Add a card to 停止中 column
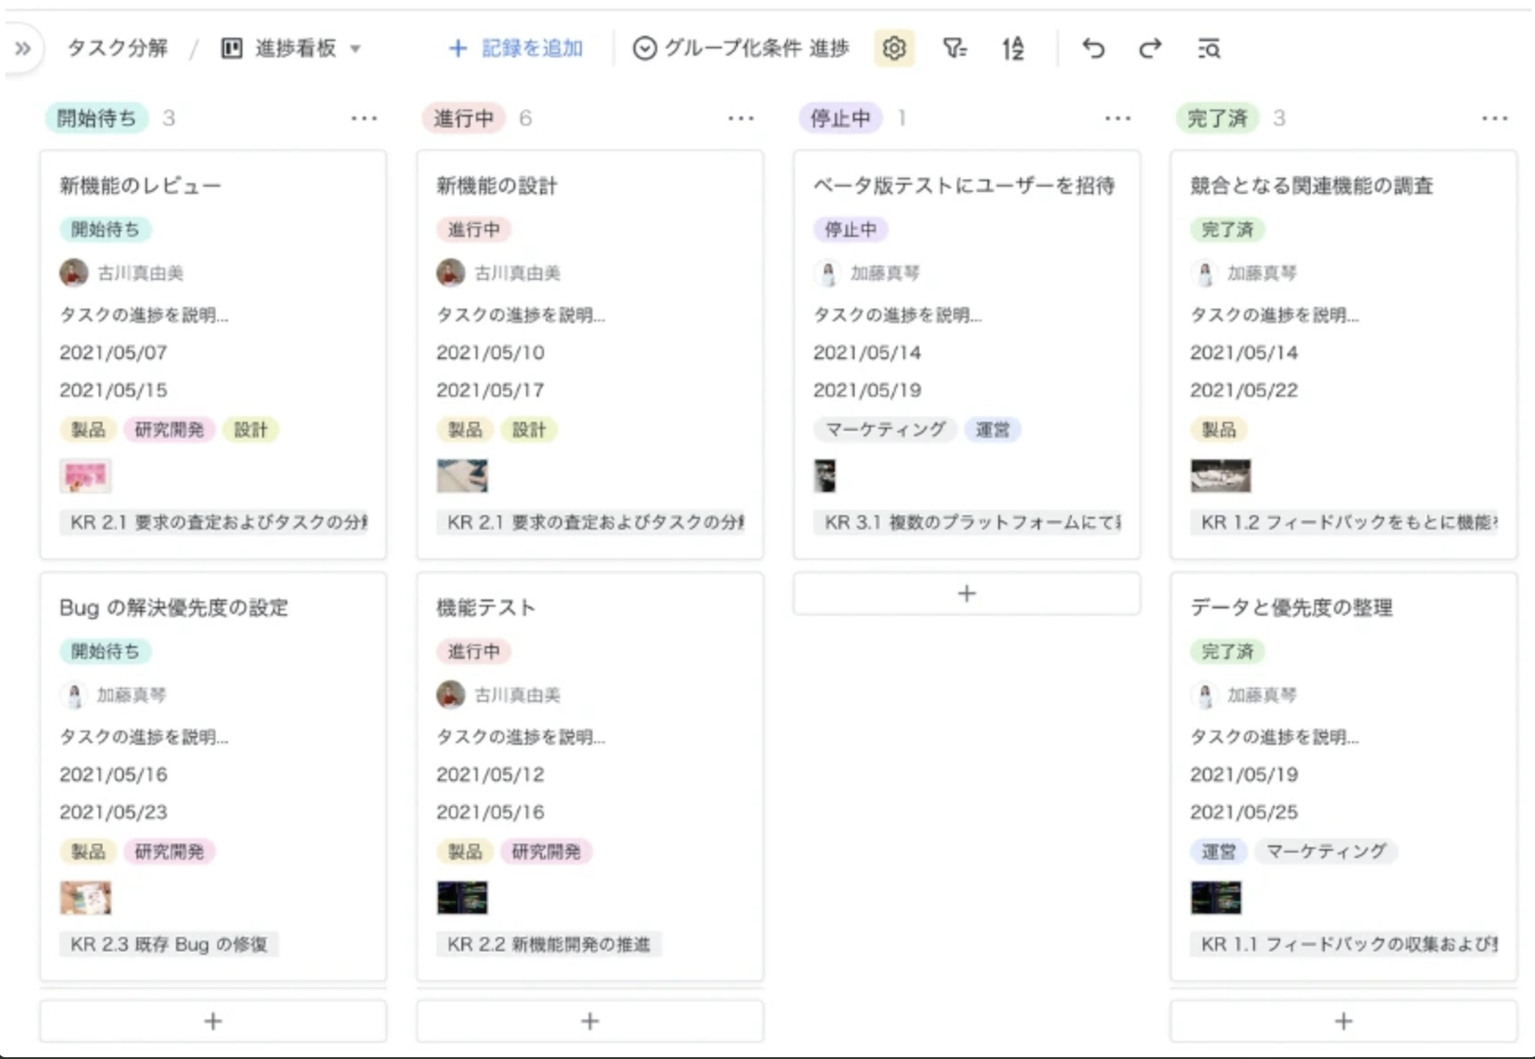1535x1059 pixels. [x=966, y=594]
